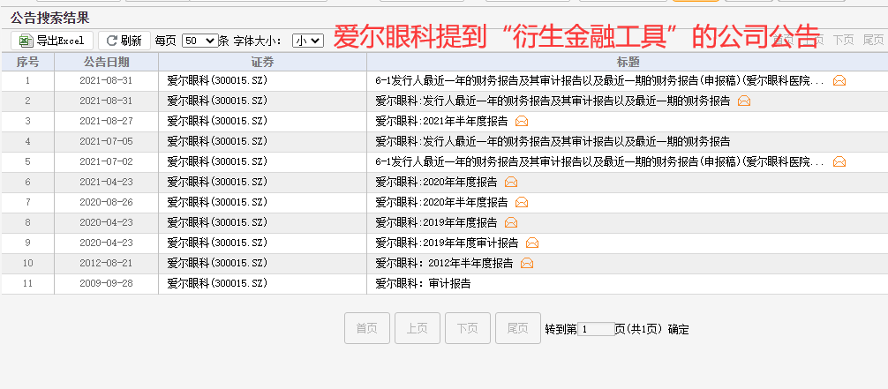The image size is (888, 389).
Task: Select date 2020-08-26 in row 7
Action: pos(106,202)
